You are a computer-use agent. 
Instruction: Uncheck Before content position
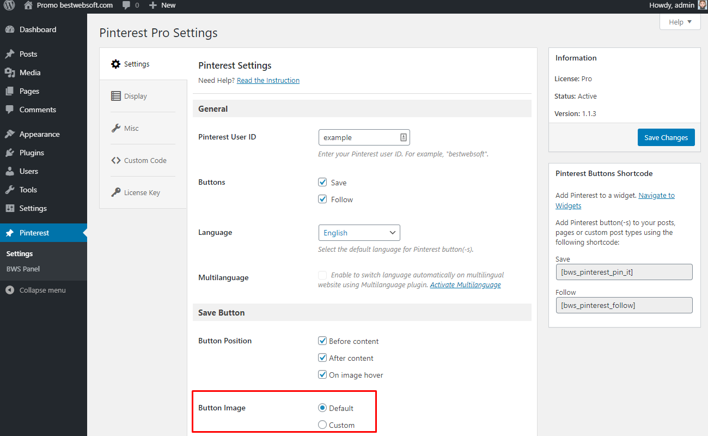click(322, 341)
